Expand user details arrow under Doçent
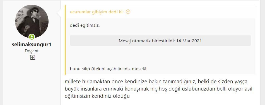The height and width of the screenshot is (105, 265). (x=32, y=58)
